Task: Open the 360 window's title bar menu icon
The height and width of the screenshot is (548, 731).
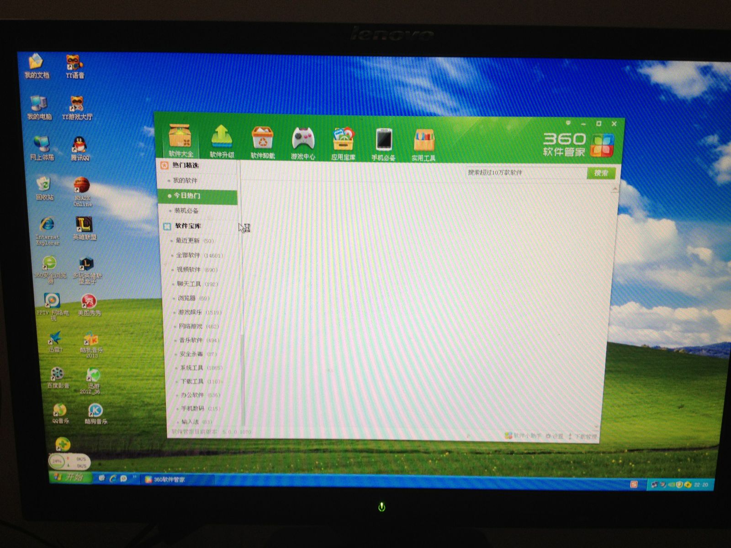Action: tap(568, 123)
